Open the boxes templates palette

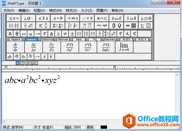click(x=146, y=25)
